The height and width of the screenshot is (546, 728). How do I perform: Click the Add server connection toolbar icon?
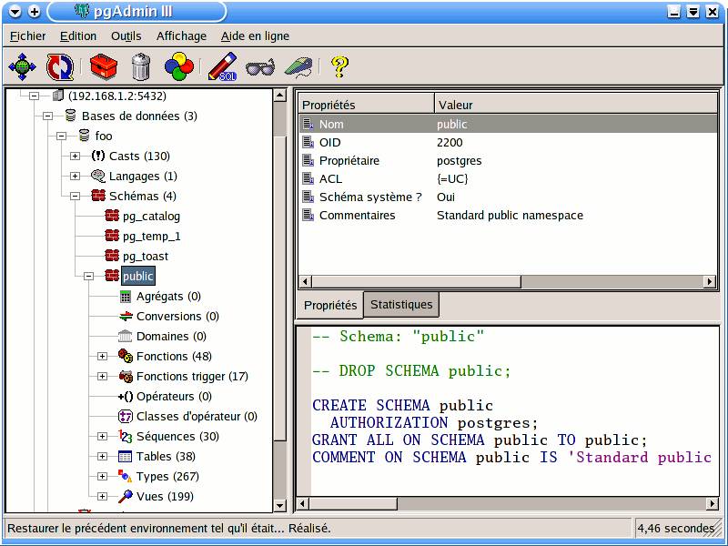coord(22,66)
